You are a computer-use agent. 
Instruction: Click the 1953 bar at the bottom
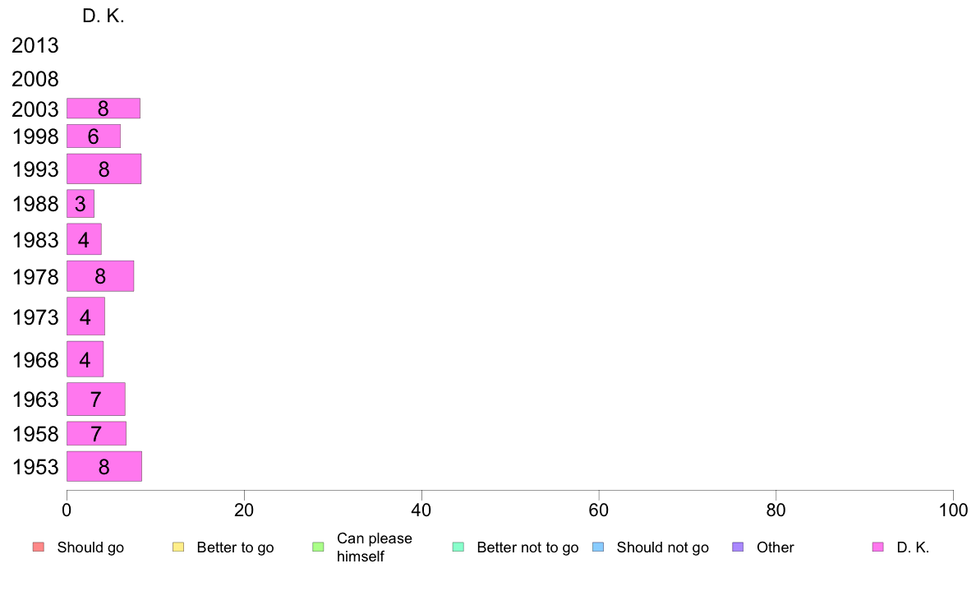coord(104,467)
